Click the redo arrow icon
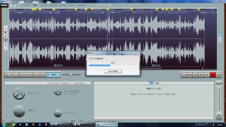The image size is (226, 127). [x=101, y=5]
